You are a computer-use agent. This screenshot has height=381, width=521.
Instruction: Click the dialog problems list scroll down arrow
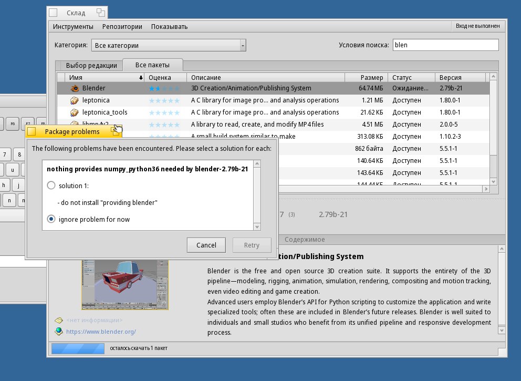click(x=257, y=226)
